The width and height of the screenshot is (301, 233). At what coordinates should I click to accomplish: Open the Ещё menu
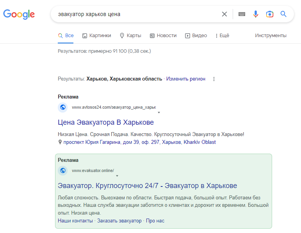coord(222,36)
